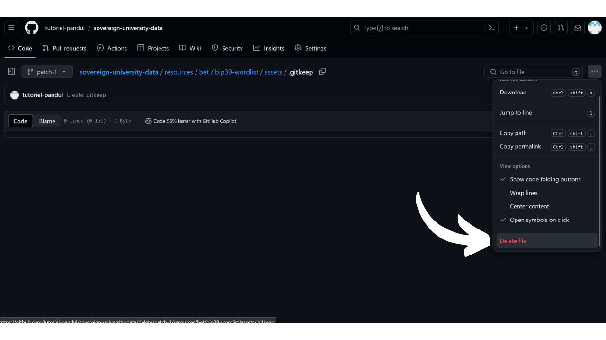Copy file path using copy icon
The image size is (606, 340).
[x=322, y=72]
